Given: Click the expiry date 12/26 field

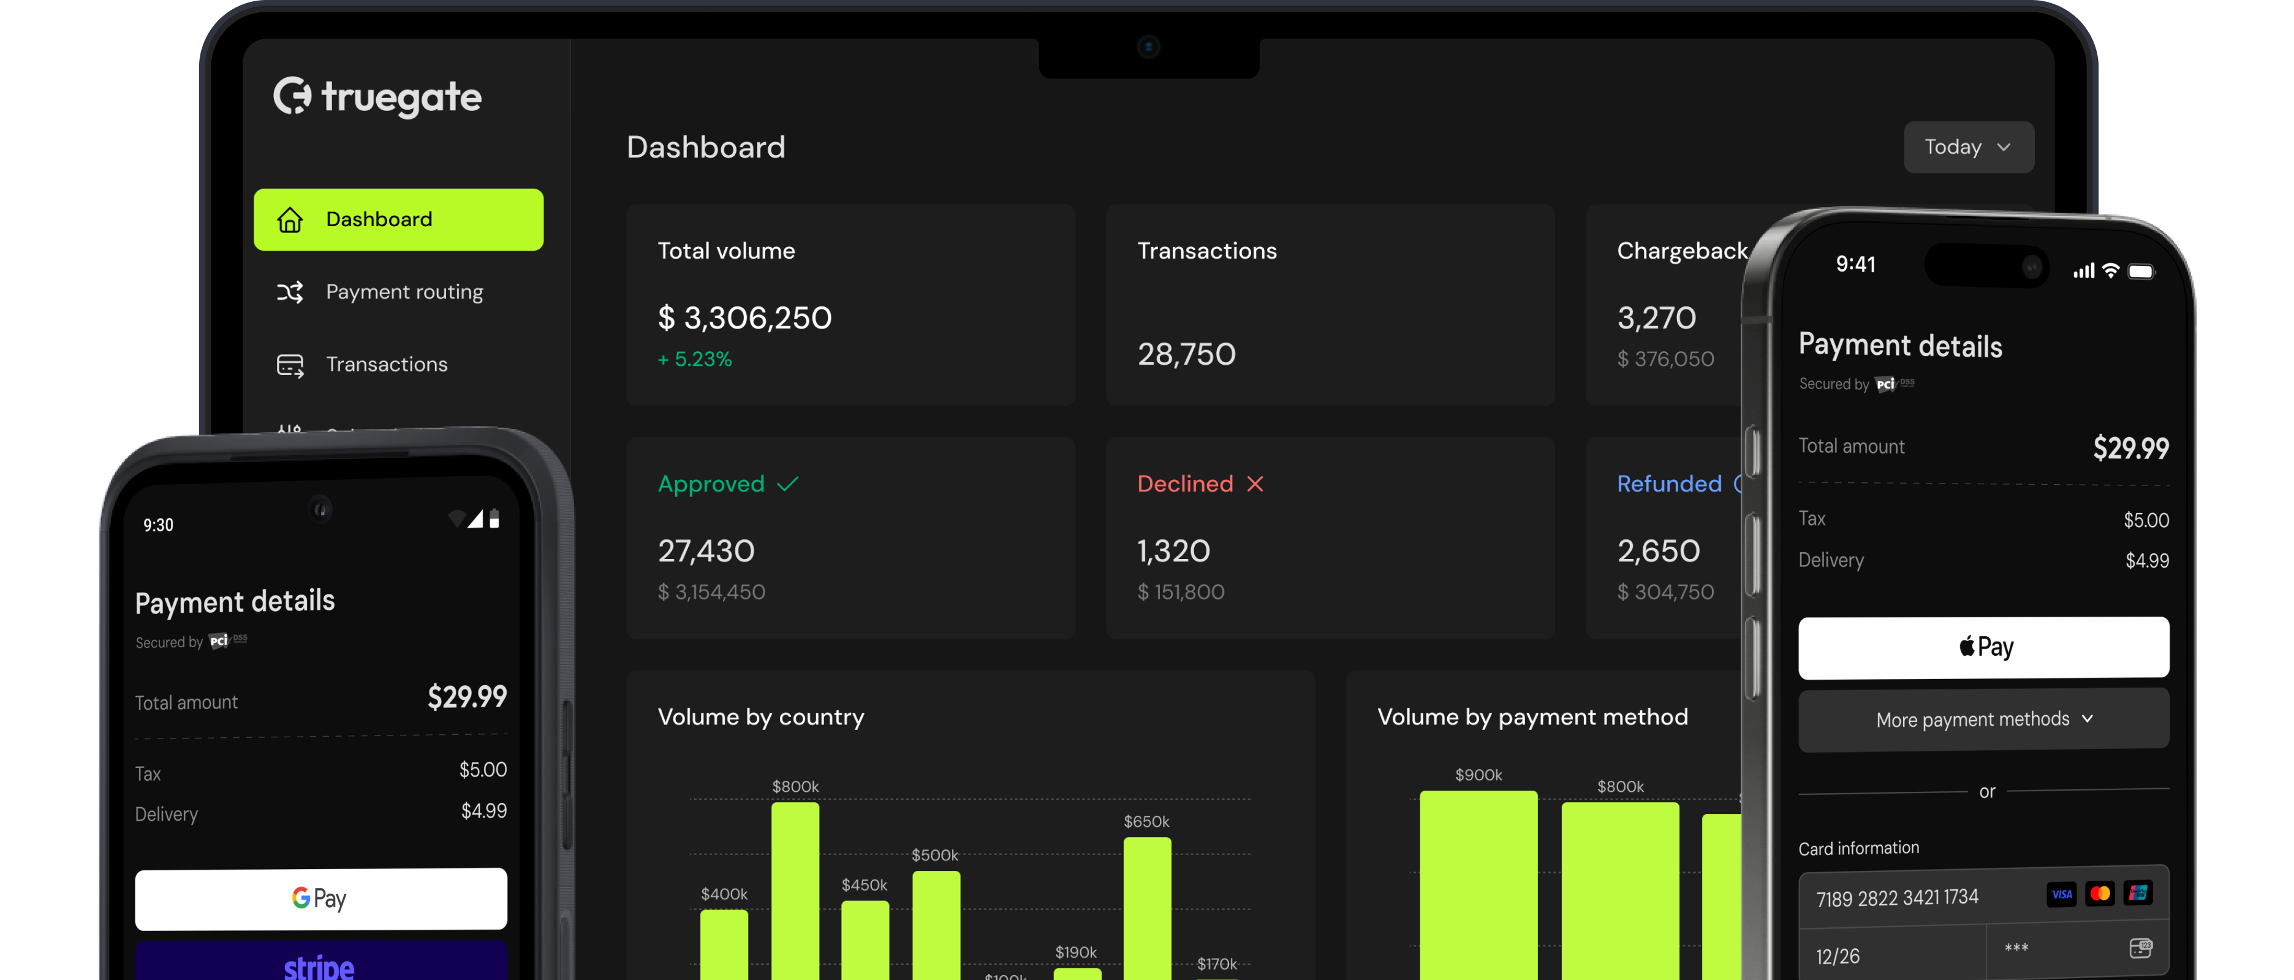Looking at the screenshot, I should [1893, 954].
